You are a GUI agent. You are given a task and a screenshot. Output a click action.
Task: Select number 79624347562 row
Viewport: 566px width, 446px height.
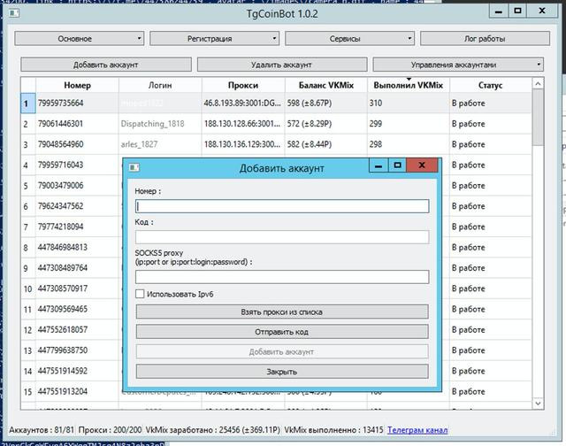[77, 206]
